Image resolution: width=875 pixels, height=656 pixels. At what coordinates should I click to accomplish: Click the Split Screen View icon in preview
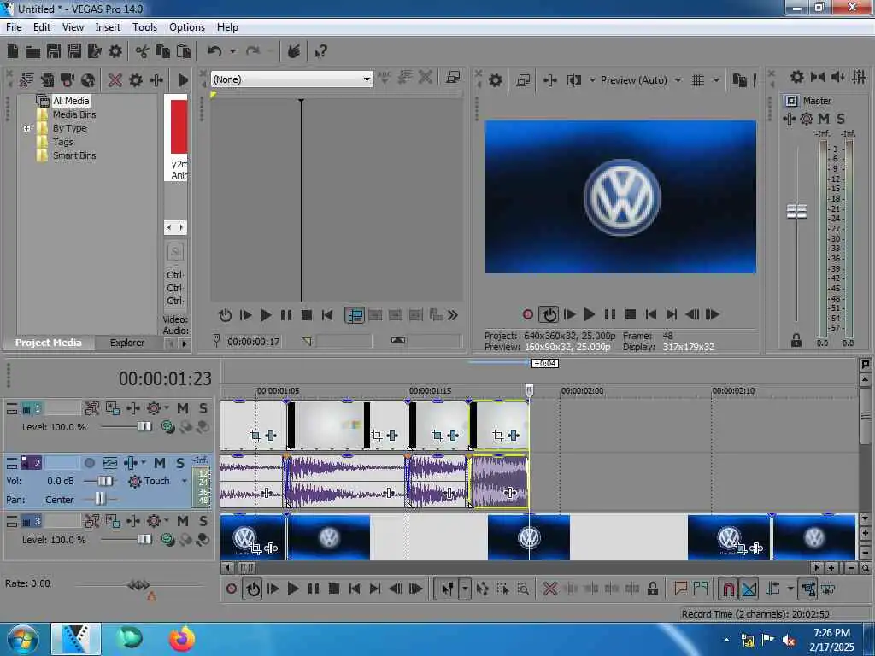573,80
